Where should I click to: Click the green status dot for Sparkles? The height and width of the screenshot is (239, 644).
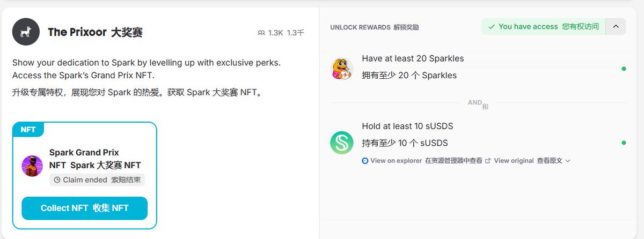623,69
